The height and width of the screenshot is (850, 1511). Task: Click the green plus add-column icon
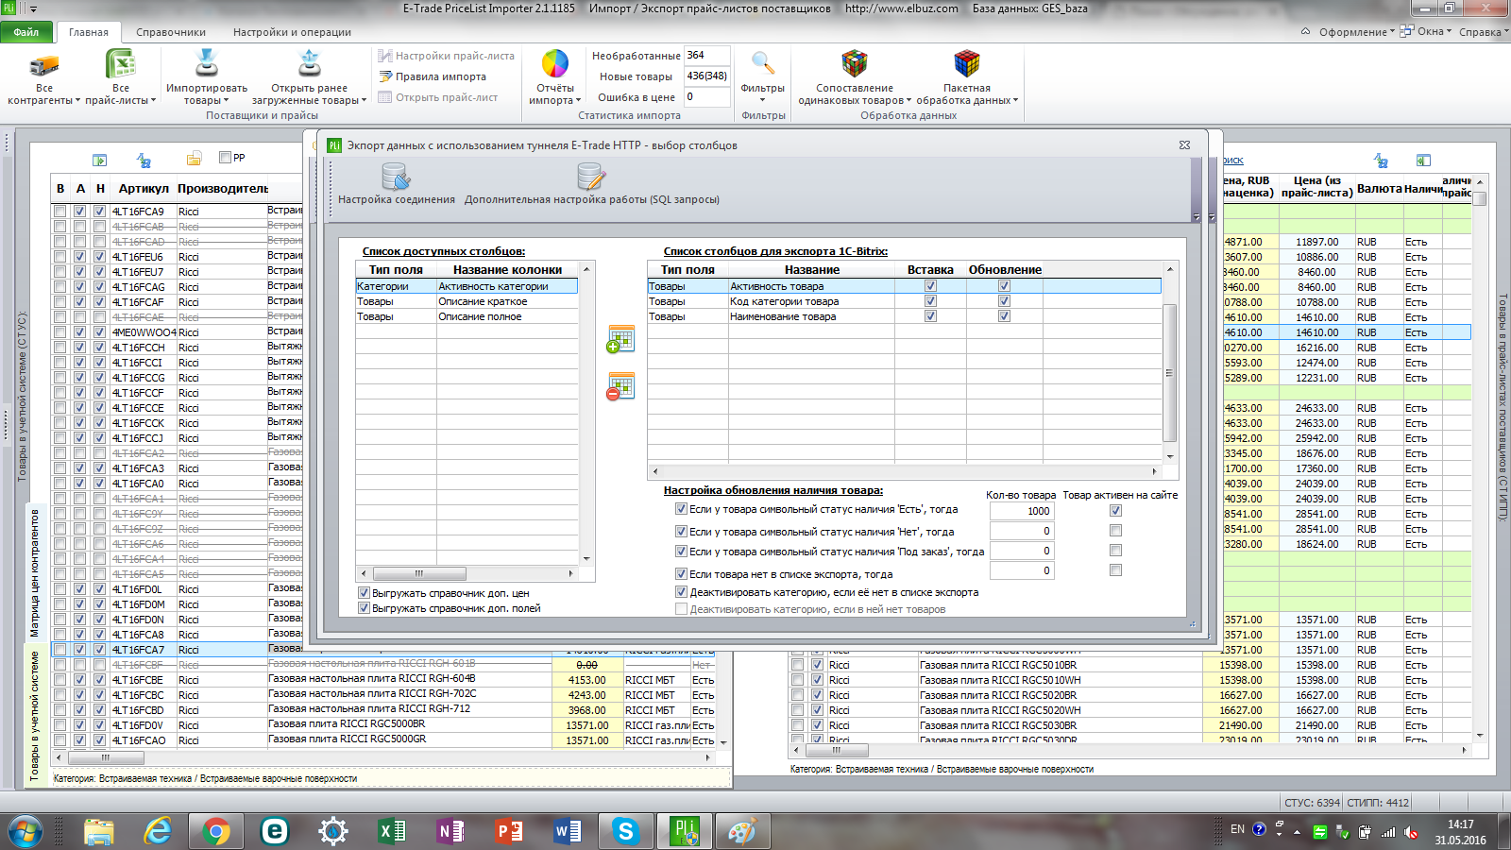[x=620, y=339]
